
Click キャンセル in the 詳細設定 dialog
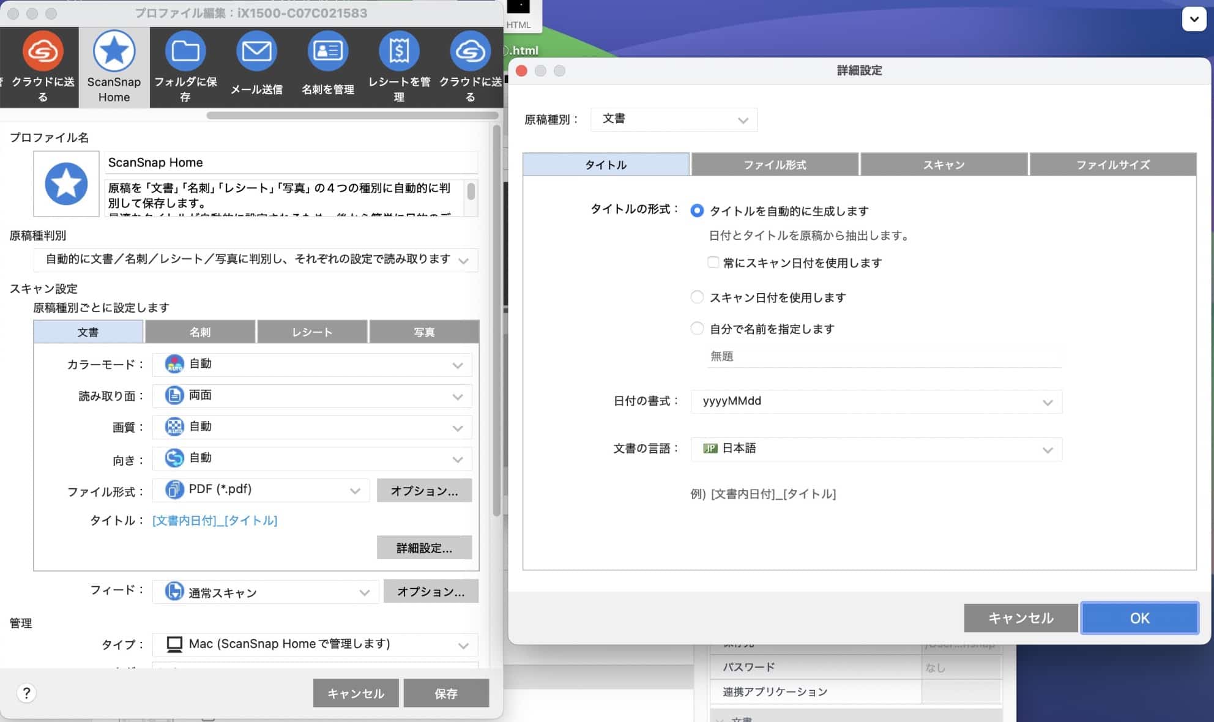click(x=1021, y=618)
